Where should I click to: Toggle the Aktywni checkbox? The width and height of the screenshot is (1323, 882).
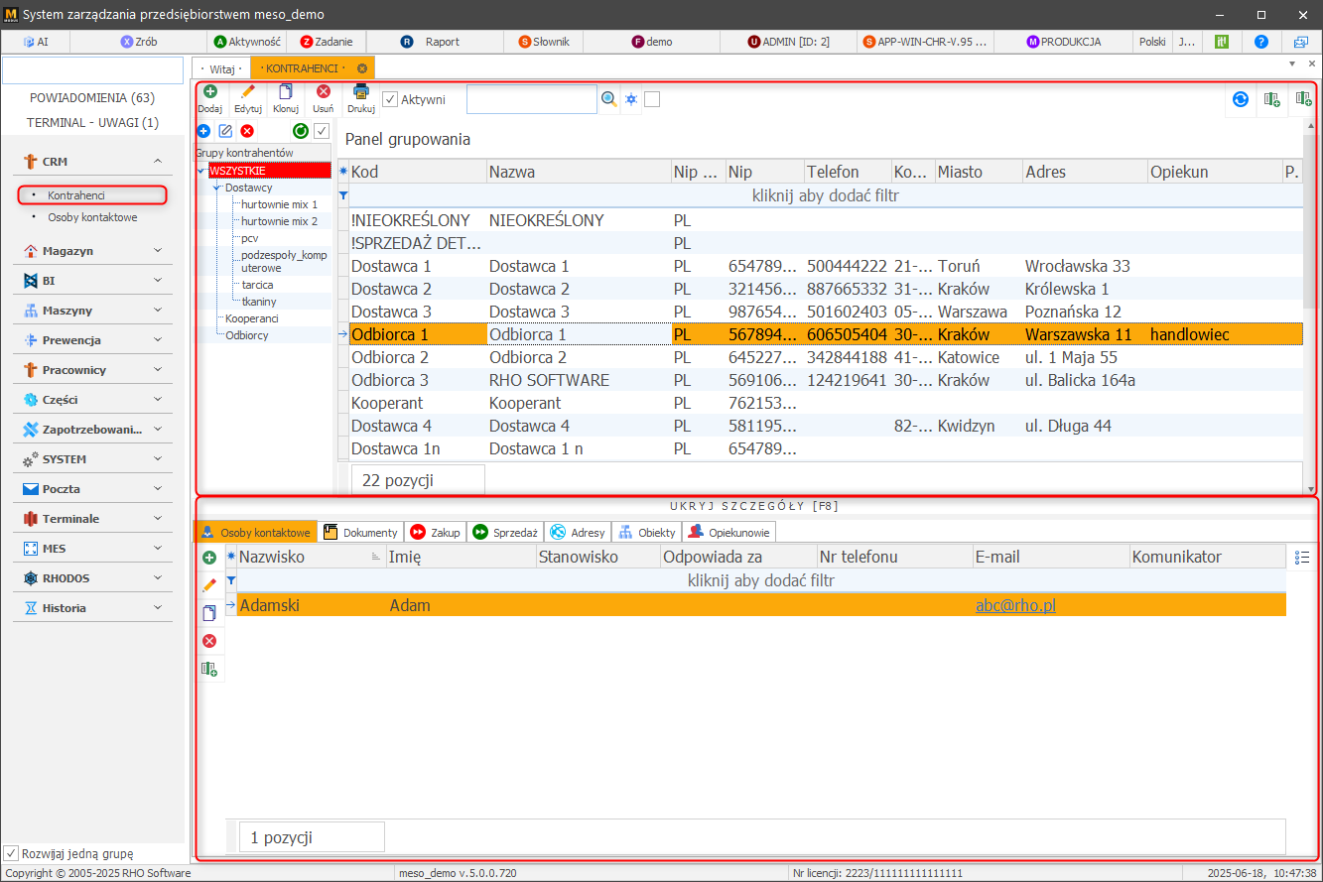pyautogui.click(x=391, y=99)
